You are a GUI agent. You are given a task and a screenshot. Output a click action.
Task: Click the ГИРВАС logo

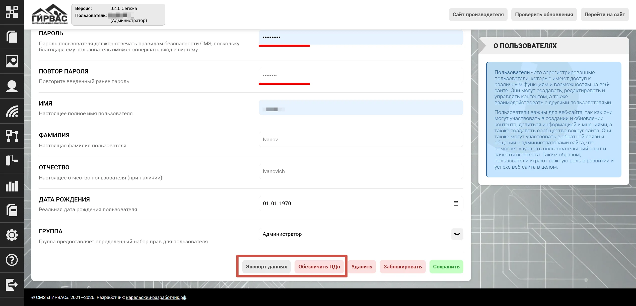tap(49, 14)
